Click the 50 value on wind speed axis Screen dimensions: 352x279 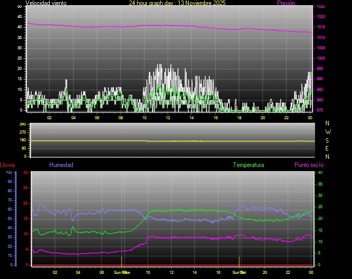pyautogui.click(x=19, y=6)
